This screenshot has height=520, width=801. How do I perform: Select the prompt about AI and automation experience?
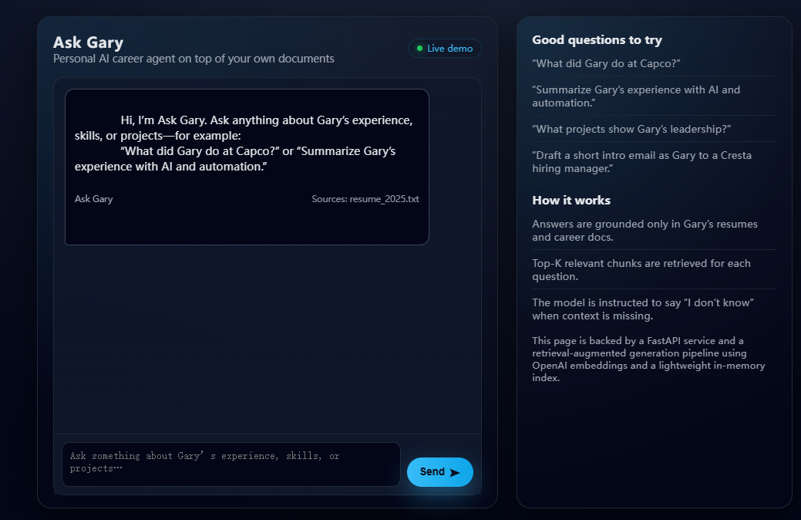coord(636,96)
